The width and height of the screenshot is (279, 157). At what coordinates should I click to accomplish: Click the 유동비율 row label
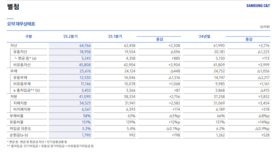pos(17,122)
